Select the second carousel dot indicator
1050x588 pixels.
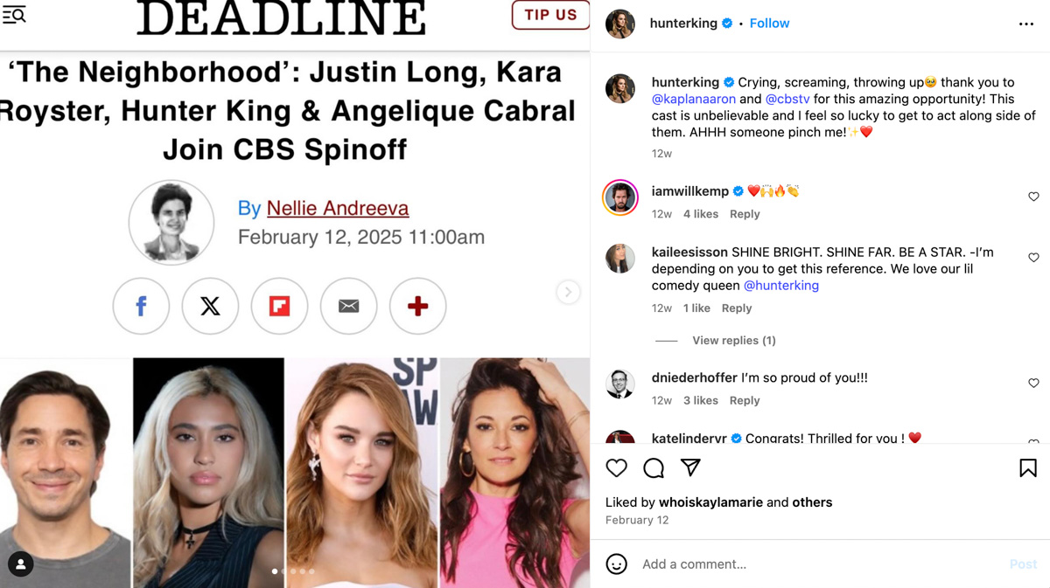(x=284, y=571)
